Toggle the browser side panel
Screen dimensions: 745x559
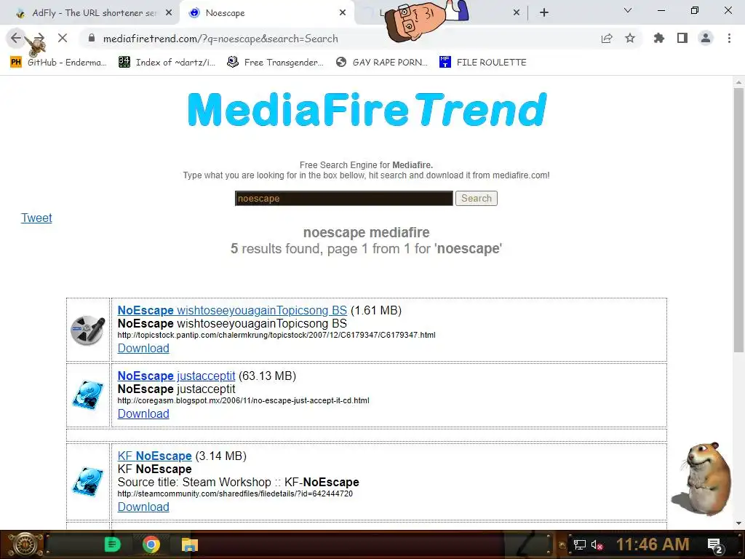pos(682,38)
